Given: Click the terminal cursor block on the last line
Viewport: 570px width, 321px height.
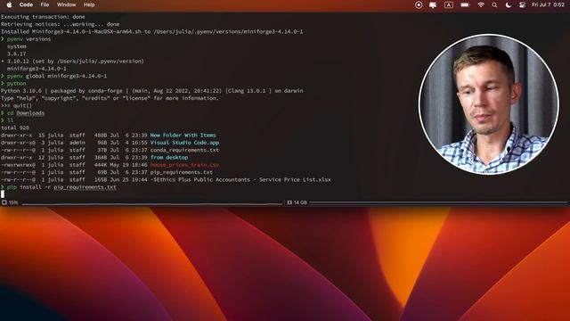Looking at the screenshot, I should click(x=3, y=194).
